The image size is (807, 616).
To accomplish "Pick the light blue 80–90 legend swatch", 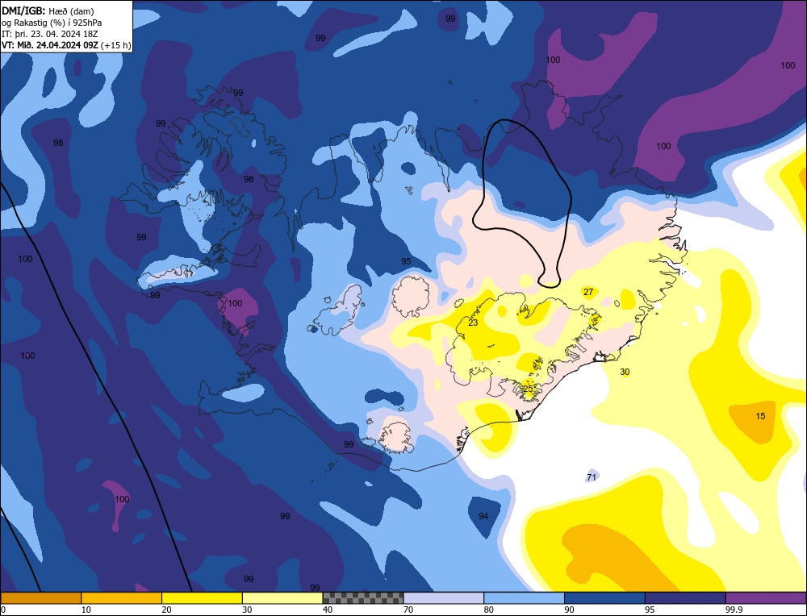I will click(x=524, y=597).
